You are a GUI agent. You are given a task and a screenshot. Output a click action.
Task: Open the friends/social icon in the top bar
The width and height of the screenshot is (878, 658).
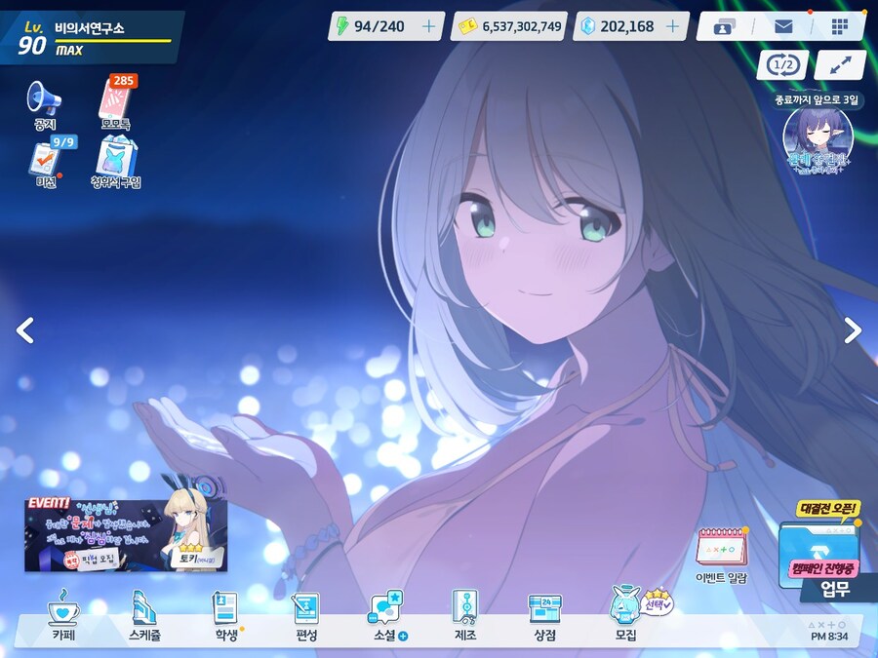(724, 26)
